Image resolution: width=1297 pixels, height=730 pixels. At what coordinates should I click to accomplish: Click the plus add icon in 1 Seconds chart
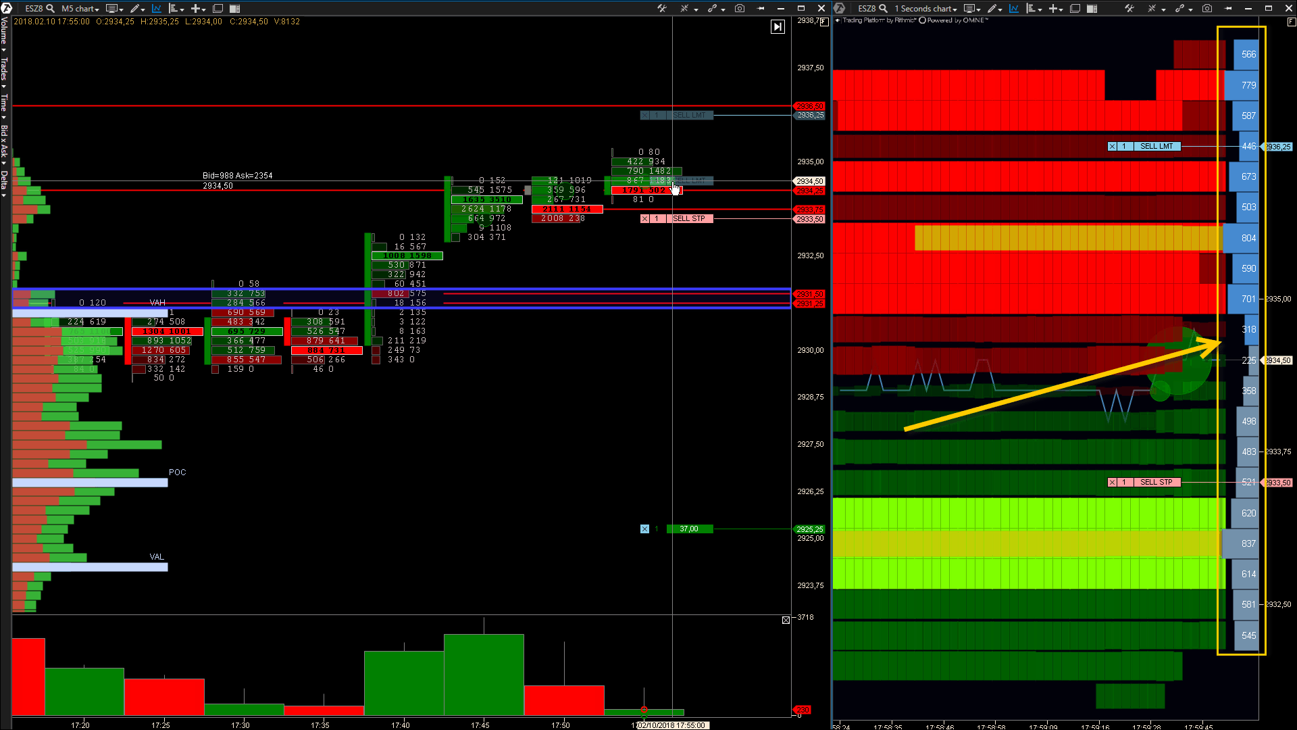(1052, 8)
